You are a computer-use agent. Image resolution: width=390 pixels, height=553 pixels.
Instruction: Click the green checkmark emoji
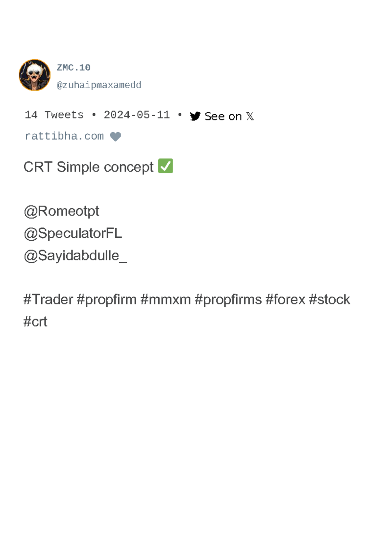[x=165, y=166]
